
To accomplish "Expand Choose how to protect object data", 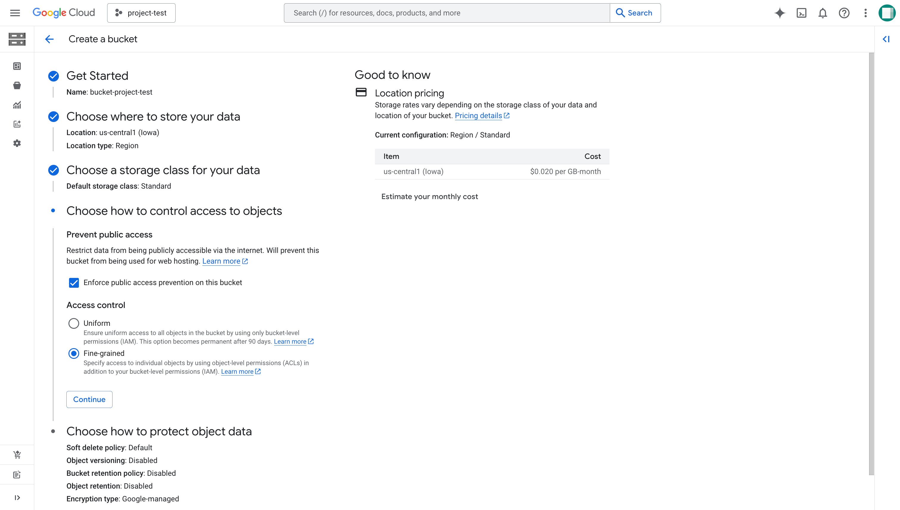I will click(x=159, y=431).
